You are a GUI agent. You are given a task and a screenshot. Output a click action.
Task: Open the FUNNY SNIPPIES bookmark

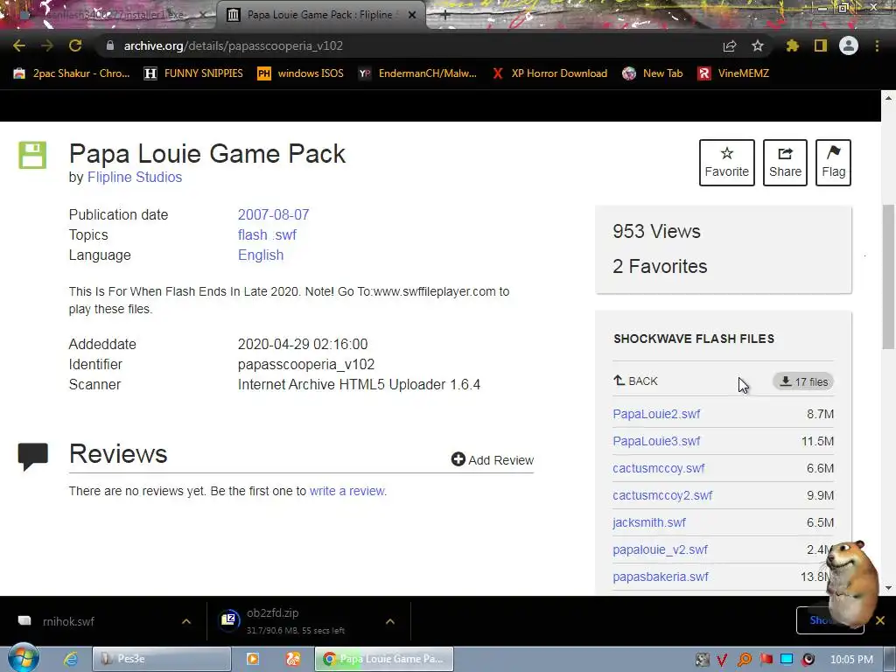(193, 73)
